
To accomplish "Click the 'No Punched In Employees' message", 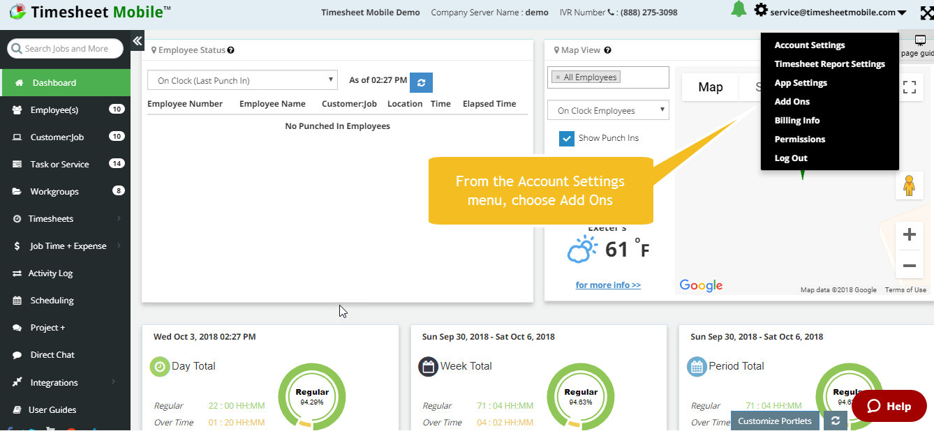I will click(x=338, y=126).
